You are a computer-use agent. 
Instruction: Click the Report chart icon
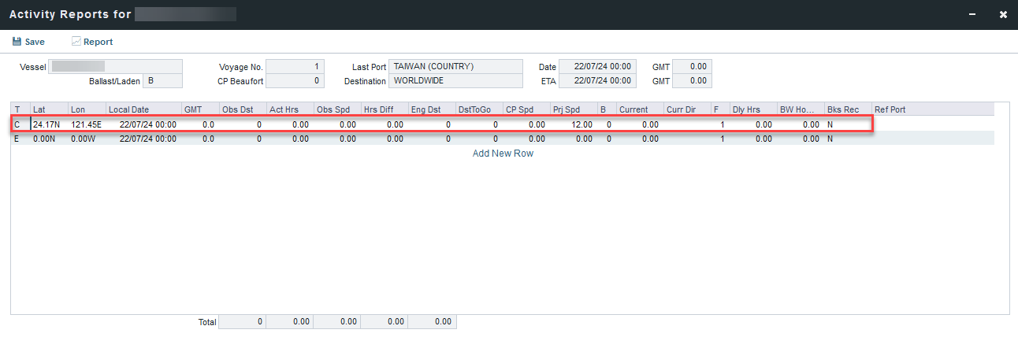(76, 42)
